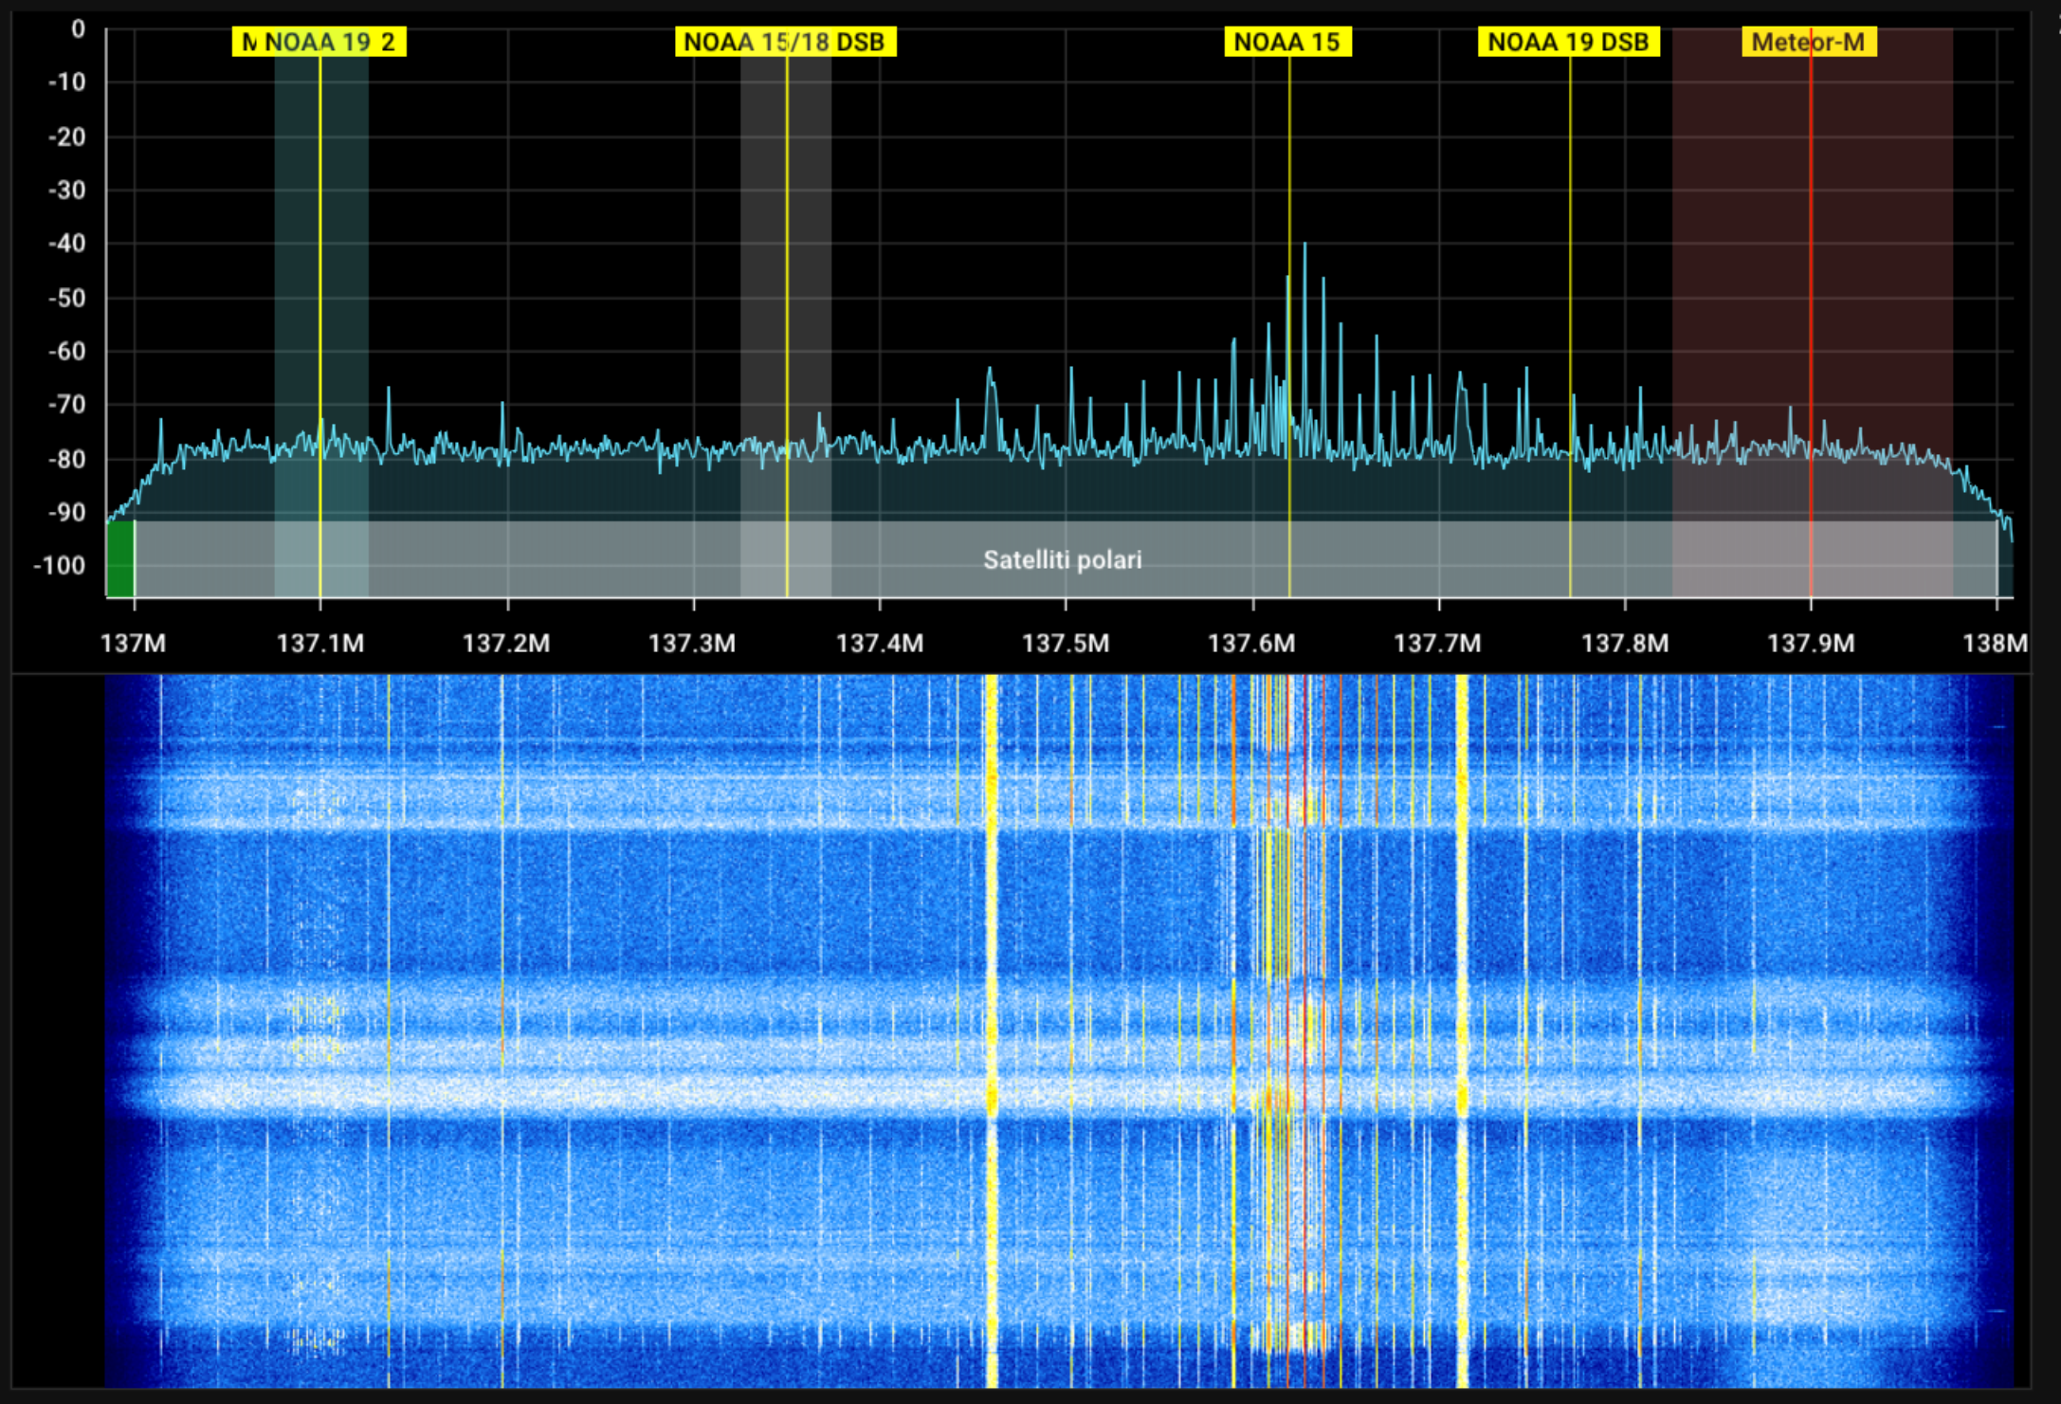This screenshot has width=2061, height=1404.
Task: Click the 137.2M frequency axis label
Action: (505, 644)
